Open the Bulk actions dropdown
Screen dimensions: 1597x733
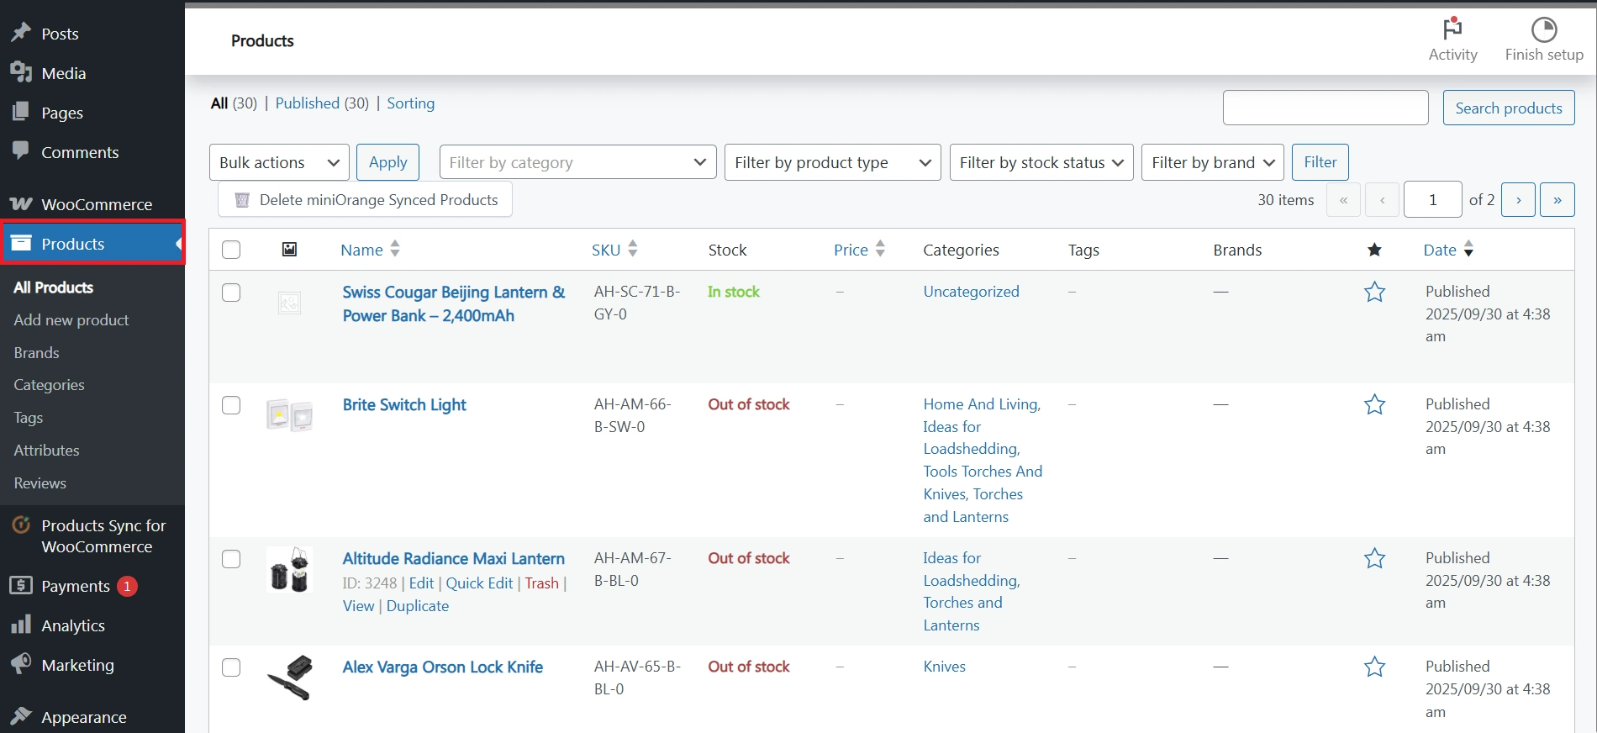click(279, 162)
